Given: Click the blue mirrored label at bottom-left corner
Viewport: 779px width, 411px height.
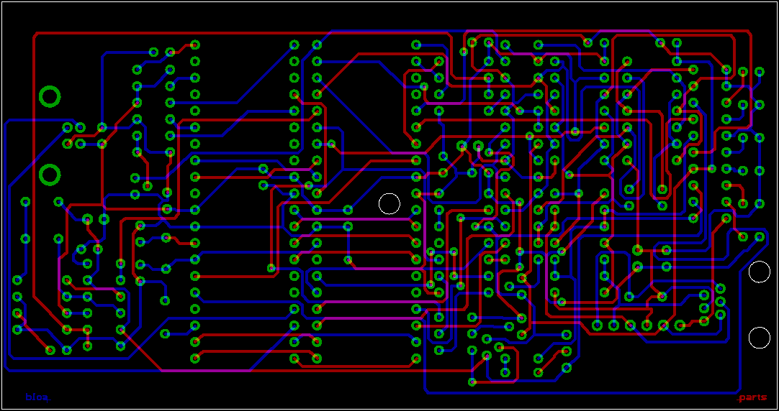Looking at the screenshot, I should 38,397.
